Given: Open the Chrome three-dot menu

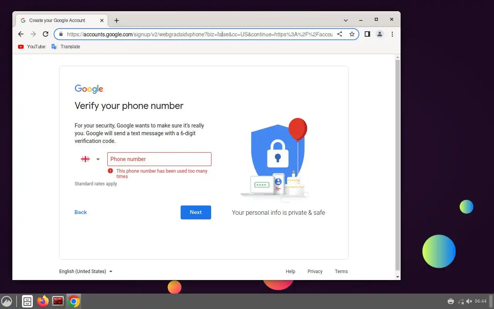Looking at the screenshot, I should coord(392,34).
